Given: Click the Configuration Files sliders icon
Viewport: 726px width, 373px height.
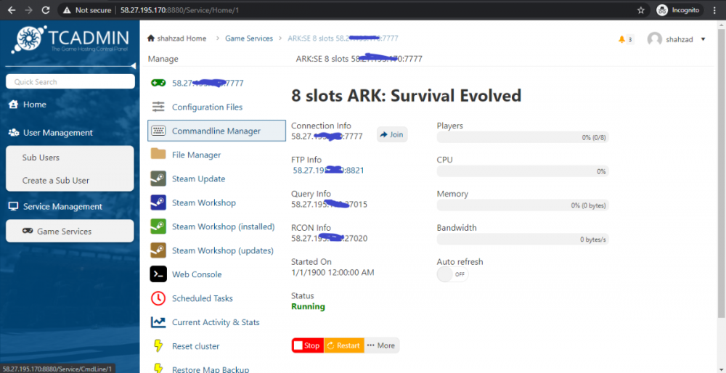Looking at the screenshot, I should coord(158,107).
